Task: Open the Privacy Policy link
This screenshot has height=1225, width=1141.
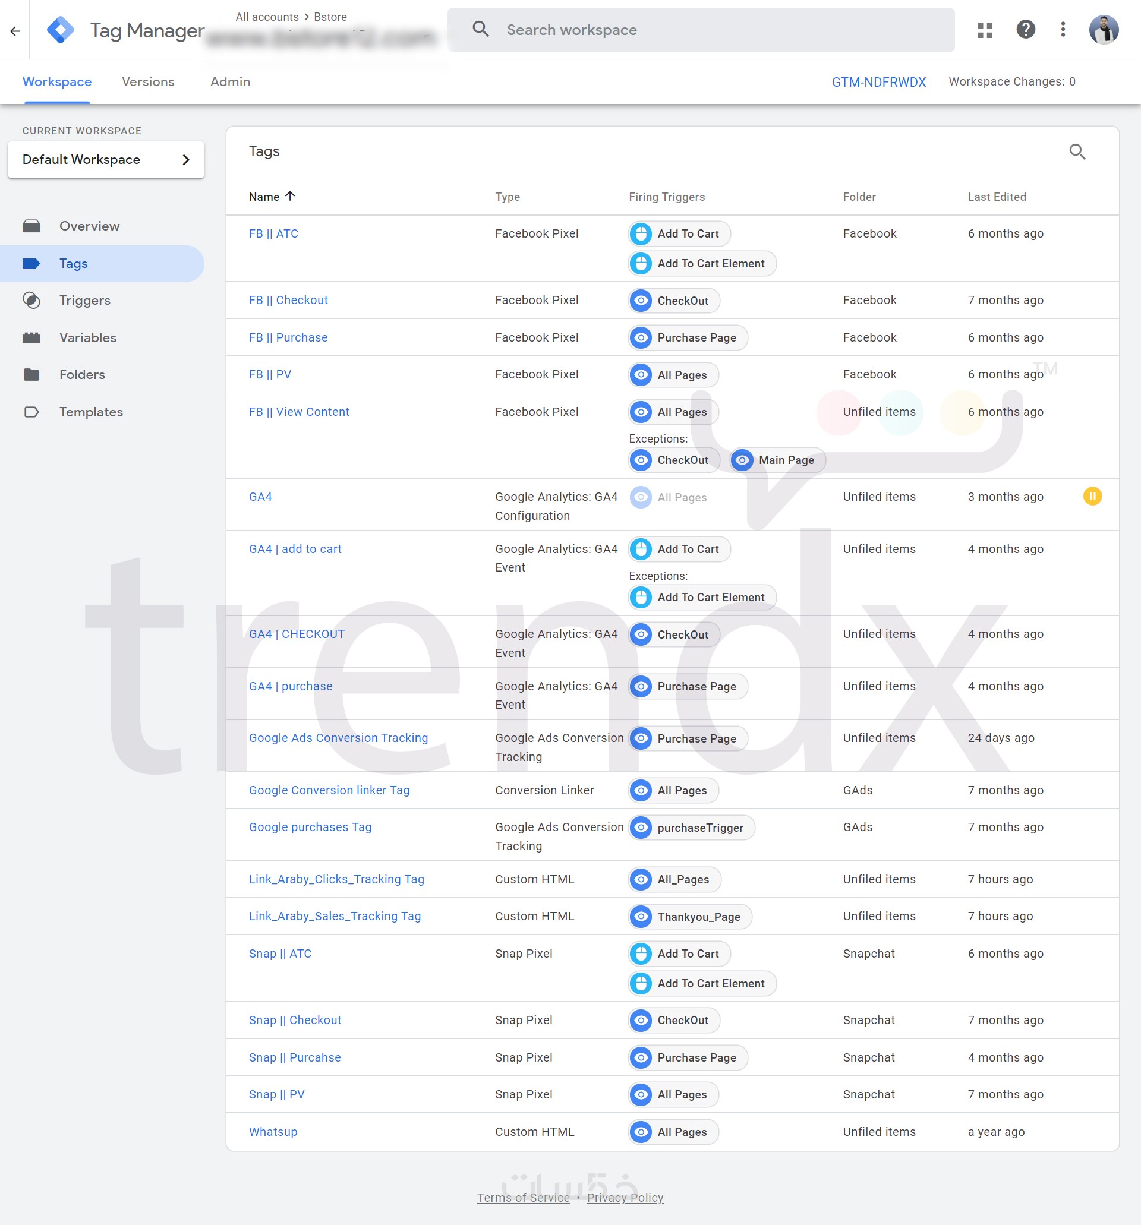Action: [625, 1197]
